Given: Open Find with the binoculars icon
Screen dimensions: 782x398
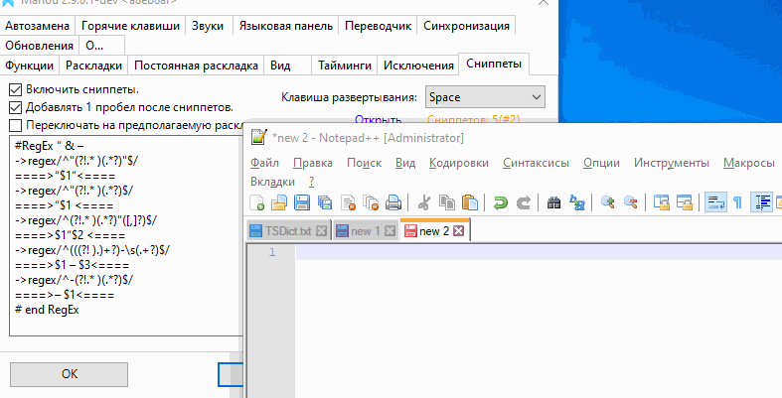Looking at the screenshot, I should pos(553,202).
